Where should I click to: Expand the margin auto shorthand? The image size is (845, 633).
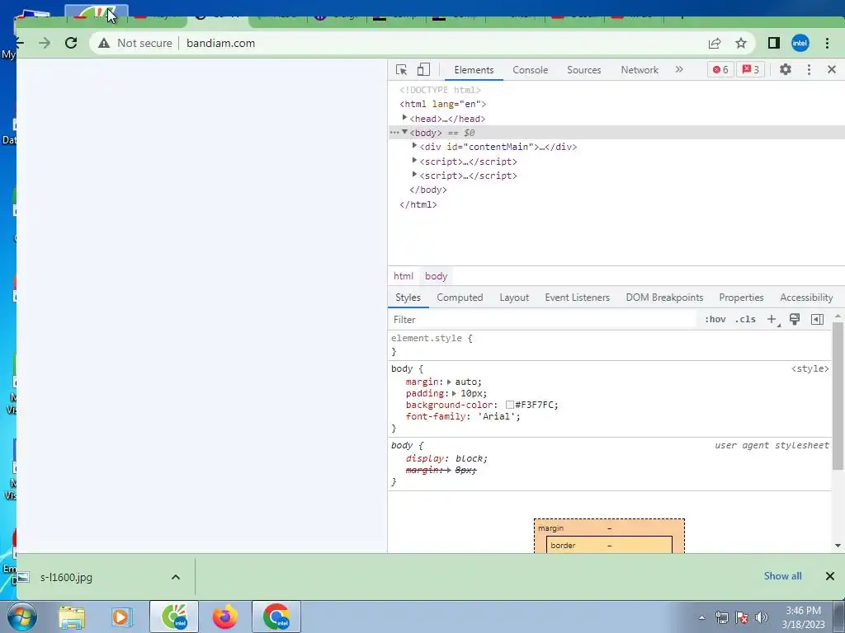point(449,382)
